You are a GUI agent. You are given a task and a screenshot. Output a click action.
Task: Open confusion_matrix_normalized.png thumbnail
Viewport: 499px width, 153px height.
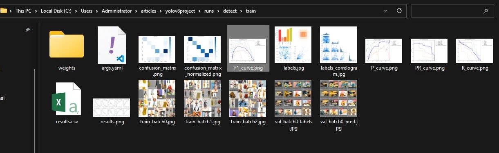click(203, 49)
